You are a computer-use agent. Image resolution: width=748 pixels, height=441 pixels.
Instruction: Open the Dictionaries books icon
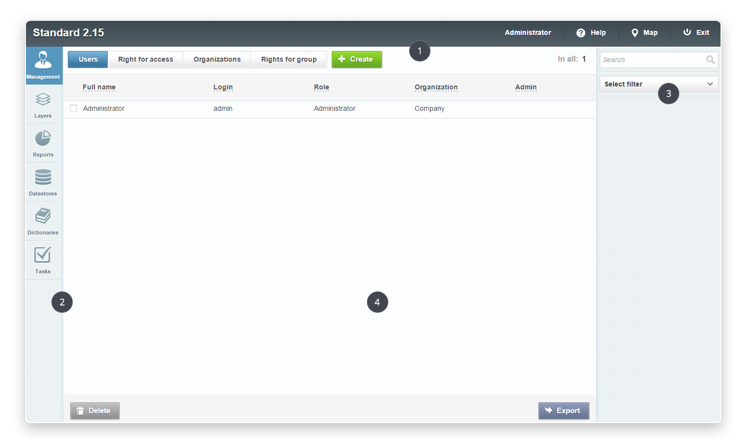coord(43,221)
